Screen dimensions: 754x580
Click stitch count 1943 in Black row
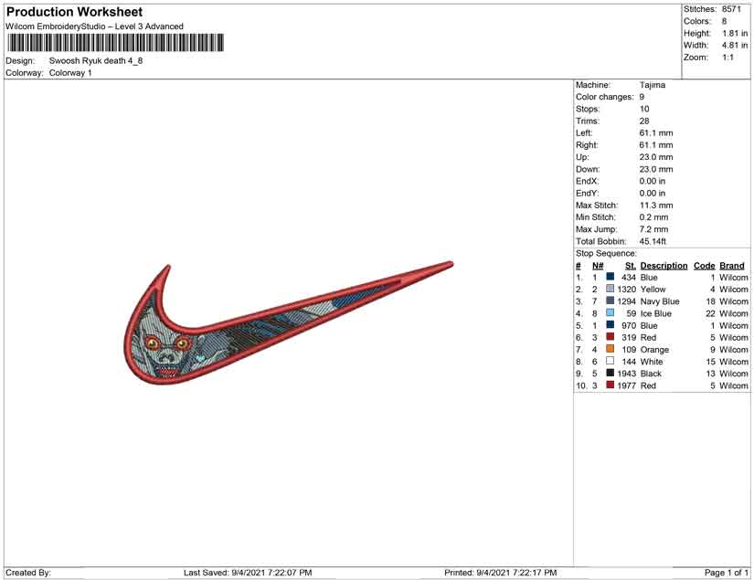click(627, 374)
